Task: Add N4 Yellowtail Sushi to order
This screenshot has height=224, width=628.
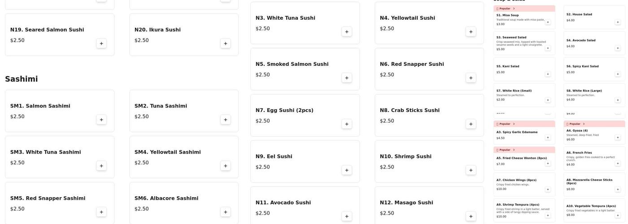Action: [471, 32]
